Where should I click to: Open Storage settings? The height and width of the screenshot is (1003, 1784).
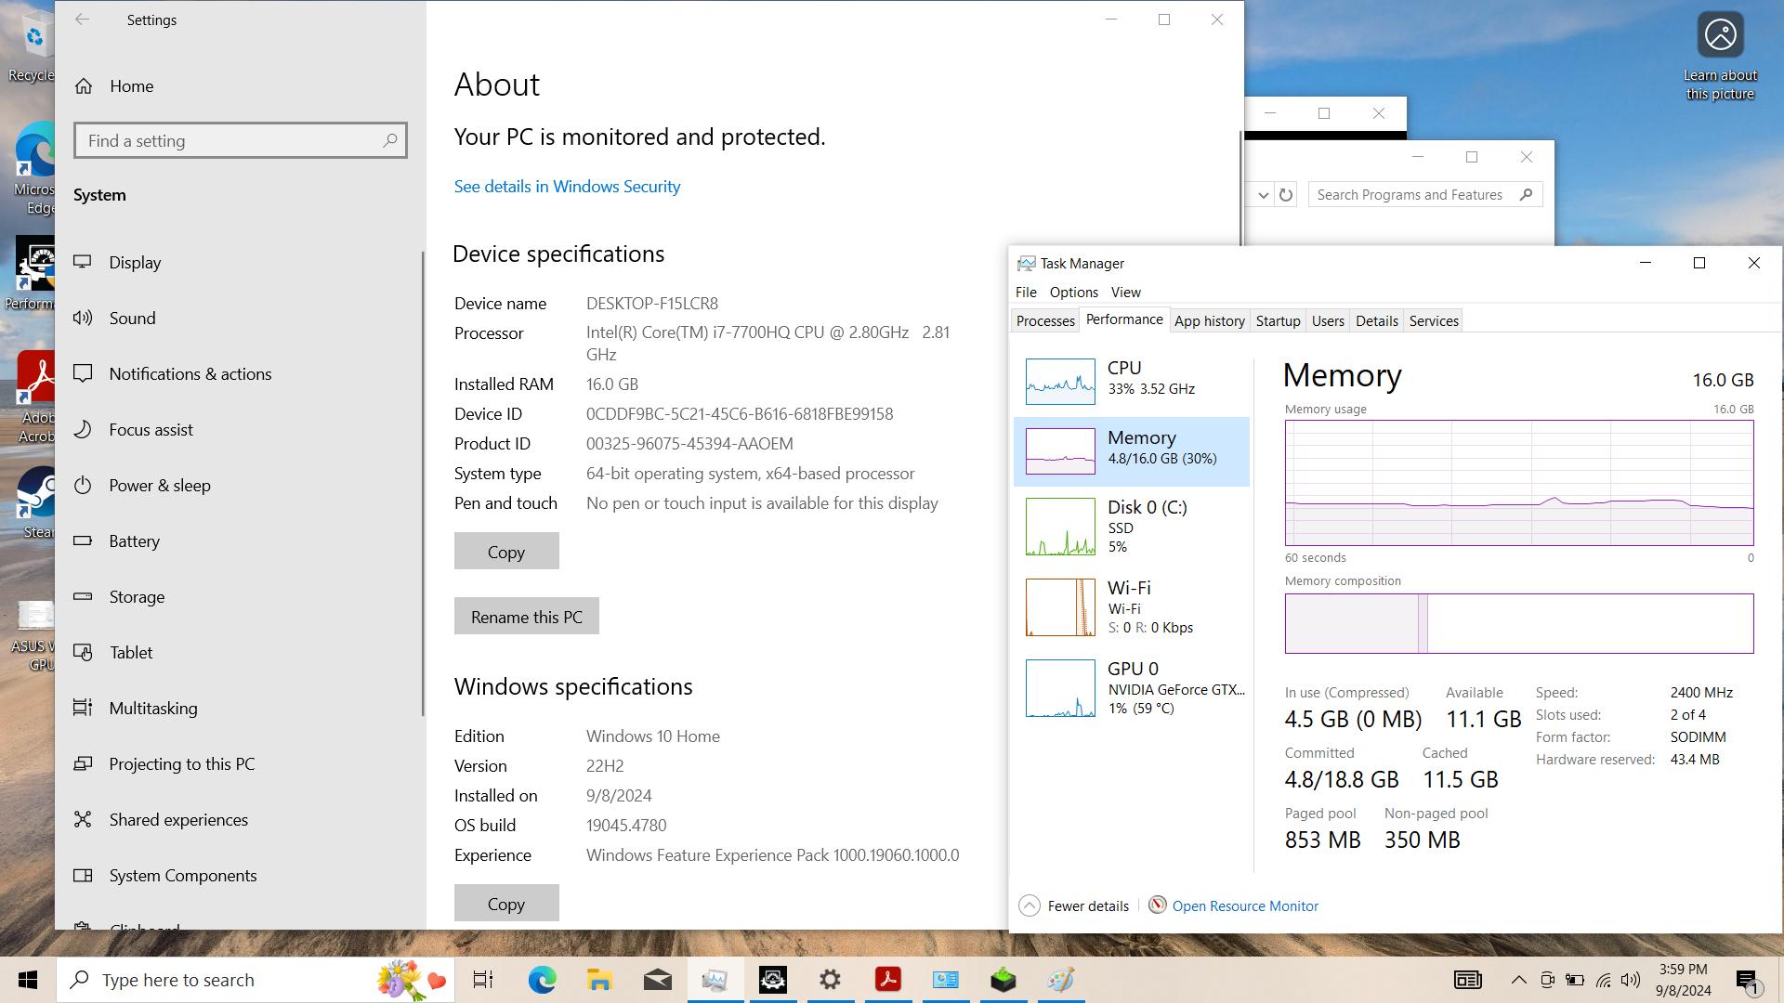(240, 597)
